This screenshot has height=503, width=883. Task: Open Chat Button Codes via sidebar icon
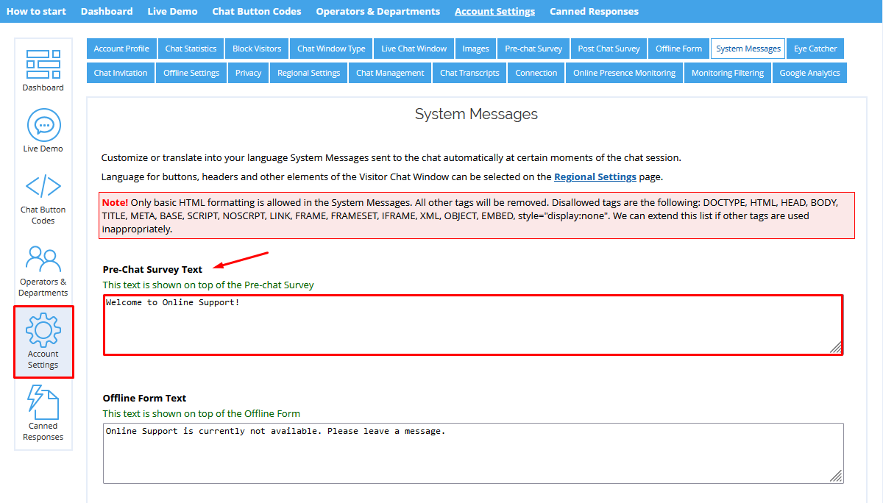(43, 186)
